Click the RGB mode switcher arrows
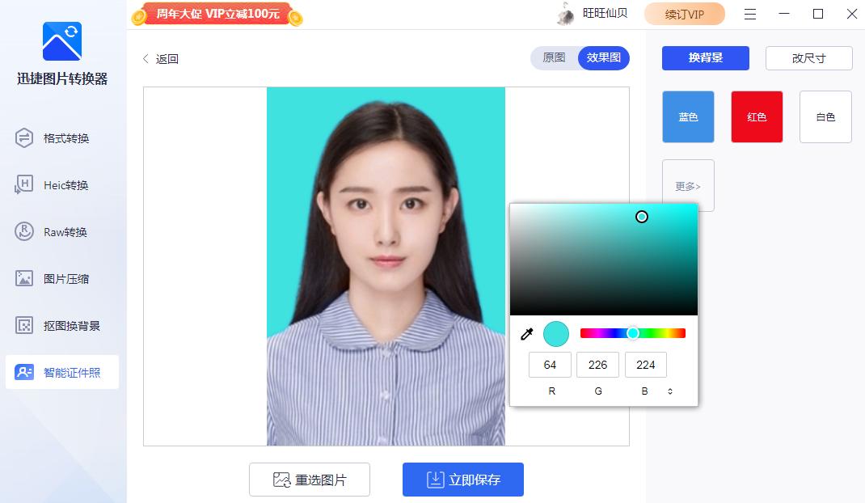Image resolution: width=865 pixels, height=503 pixels. [x=671, y=391]
